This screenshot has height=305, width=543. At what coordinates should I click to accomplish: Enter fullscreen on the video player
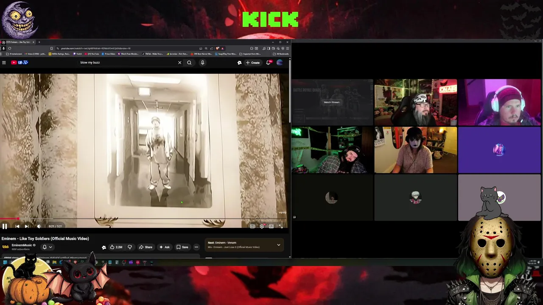click(280, 226)
